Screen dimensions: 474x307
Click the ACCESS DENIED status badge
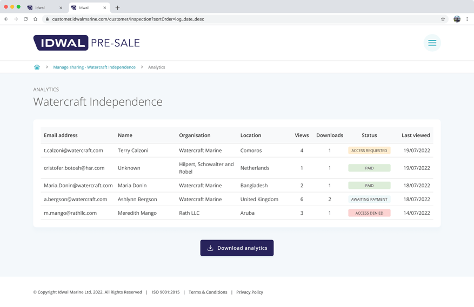point(369,213)
